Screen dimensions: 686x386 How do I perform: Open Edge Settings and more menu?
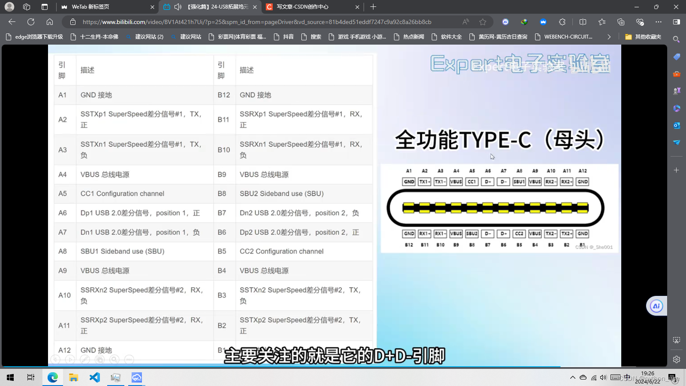coord(659,22)
